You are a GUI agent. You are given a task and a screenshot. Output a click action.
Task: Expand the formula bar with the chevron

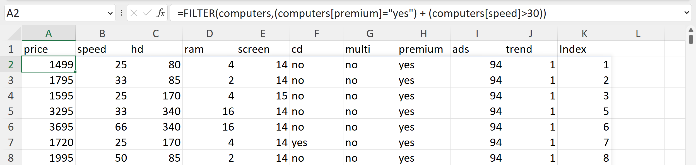687,13
